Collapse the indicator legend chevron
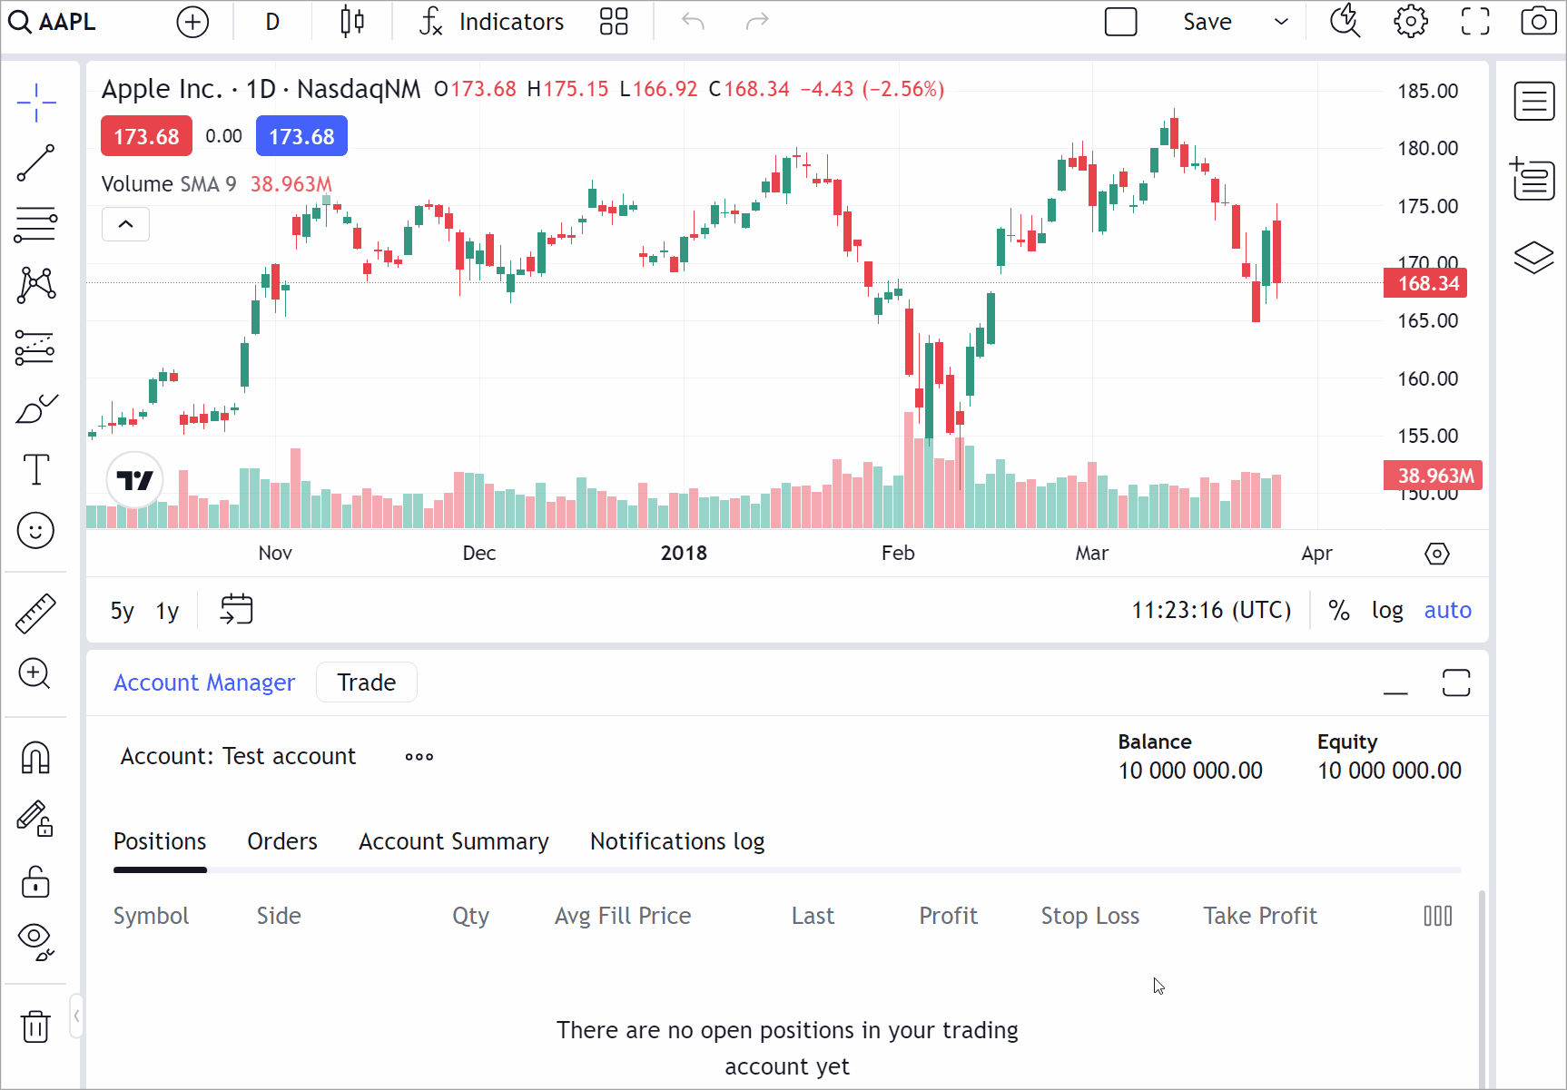Image resolution: width=1567 pixels, height=1090 pixels. point(125,224)
